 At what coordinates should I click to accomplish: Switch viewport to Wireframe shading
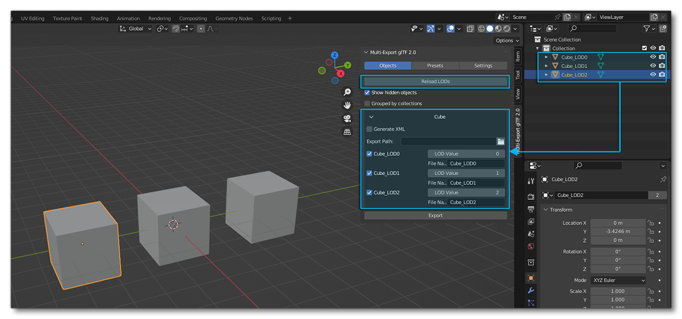481,29
